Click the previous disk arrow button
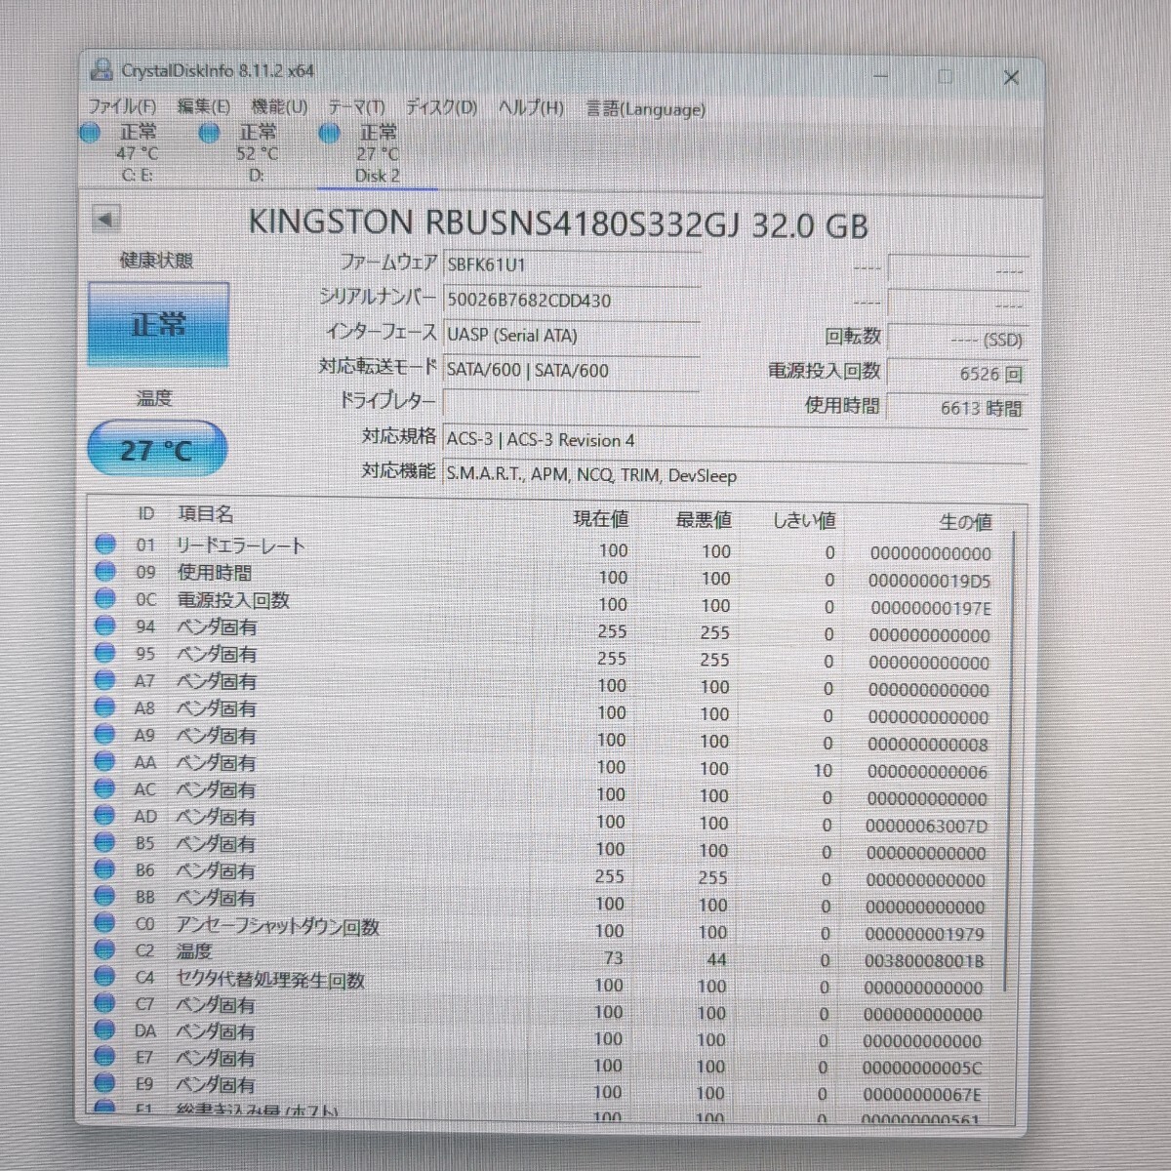Screen dimensions: 1171x1171 [104, 220]
